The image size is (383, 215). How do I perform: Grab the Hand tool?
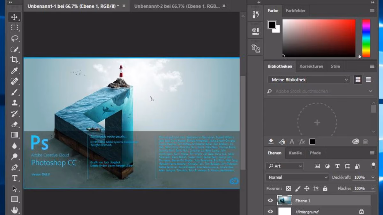tap(15, 210)
